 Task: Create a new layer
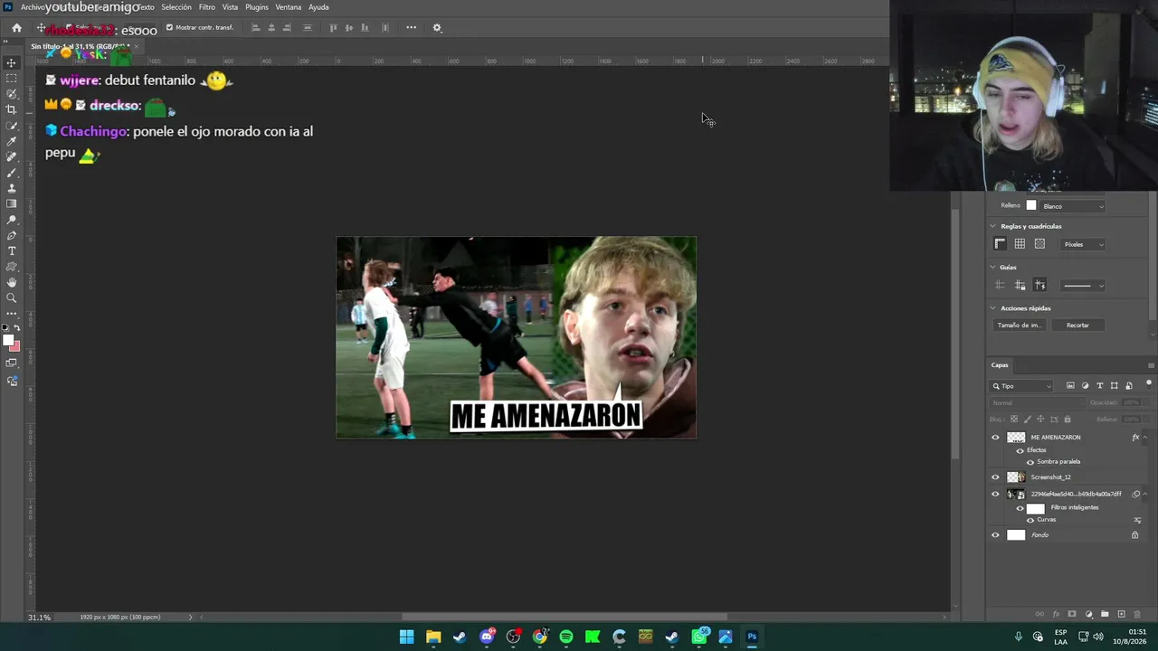[x=1121, y=615]
